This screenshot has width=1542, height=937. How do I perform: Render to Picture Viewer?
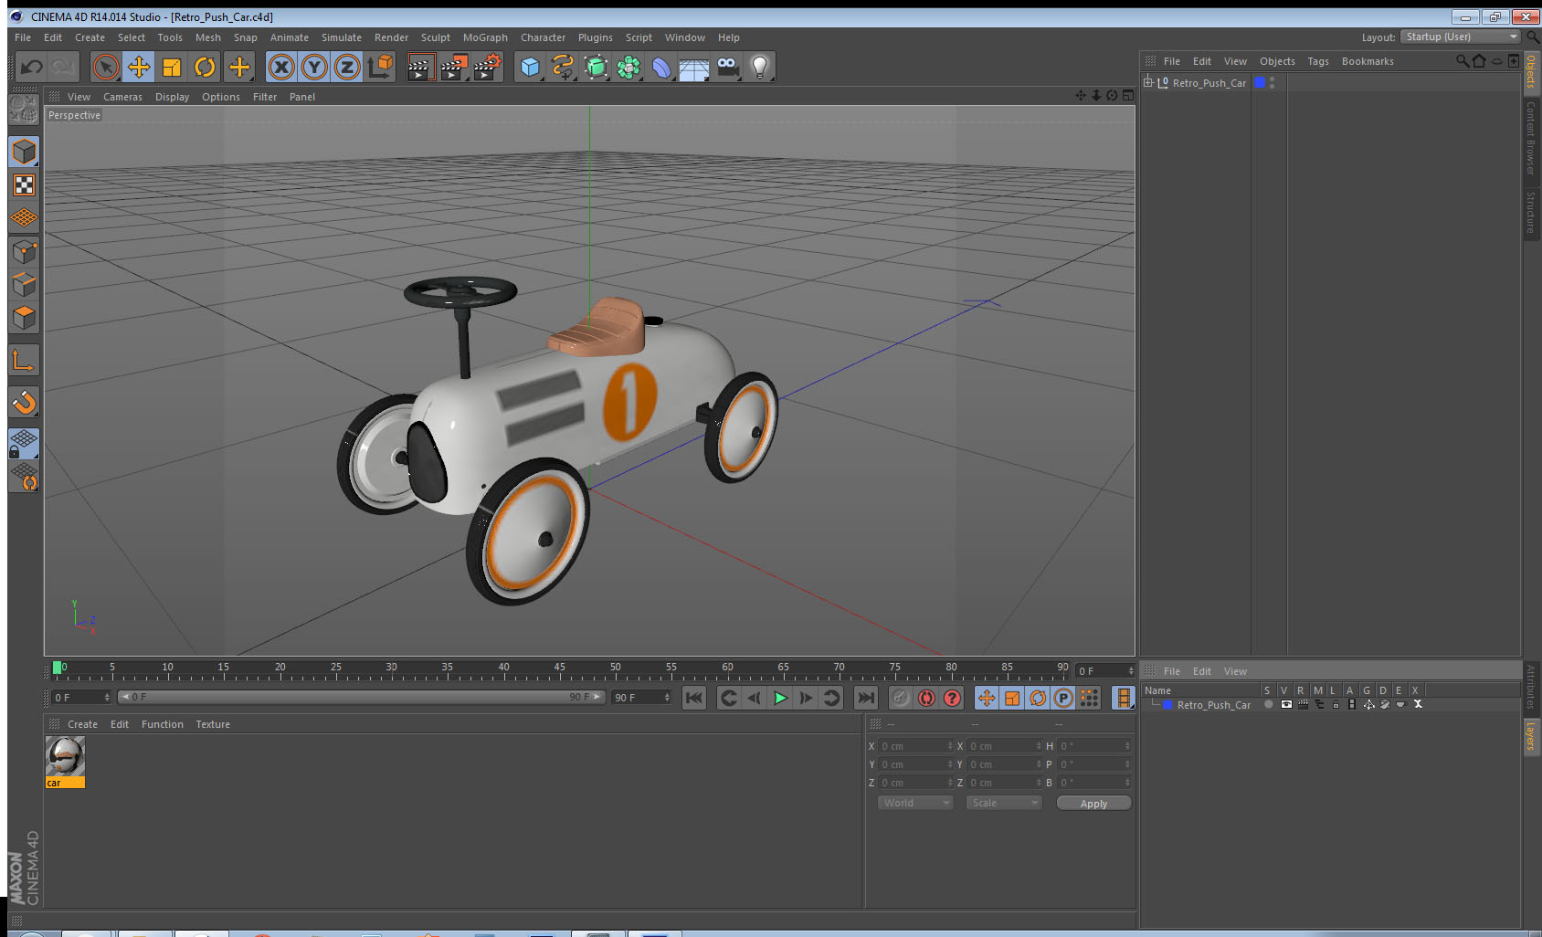(454, 67)
